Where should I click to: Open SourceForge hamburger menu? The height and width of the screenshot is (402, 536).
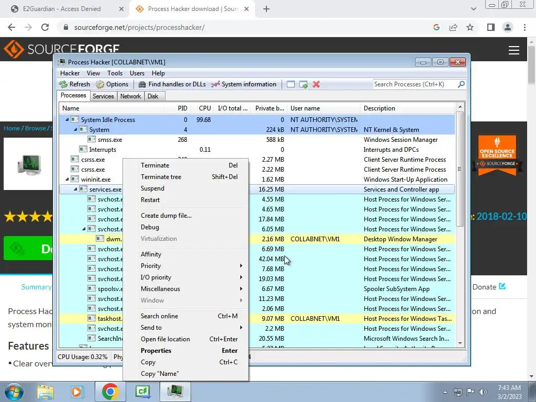point(514,50)
